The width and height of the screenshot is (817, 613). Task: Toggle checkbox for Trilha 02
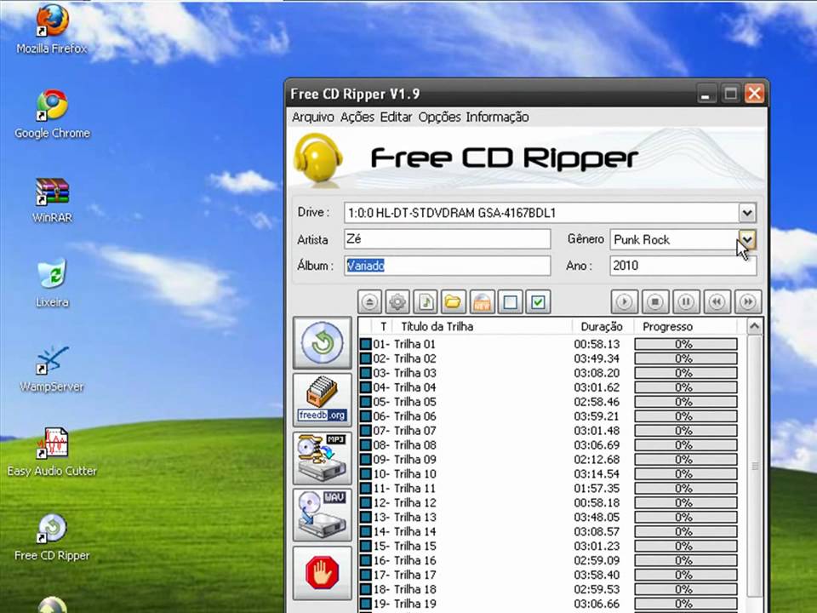(366, 358)
